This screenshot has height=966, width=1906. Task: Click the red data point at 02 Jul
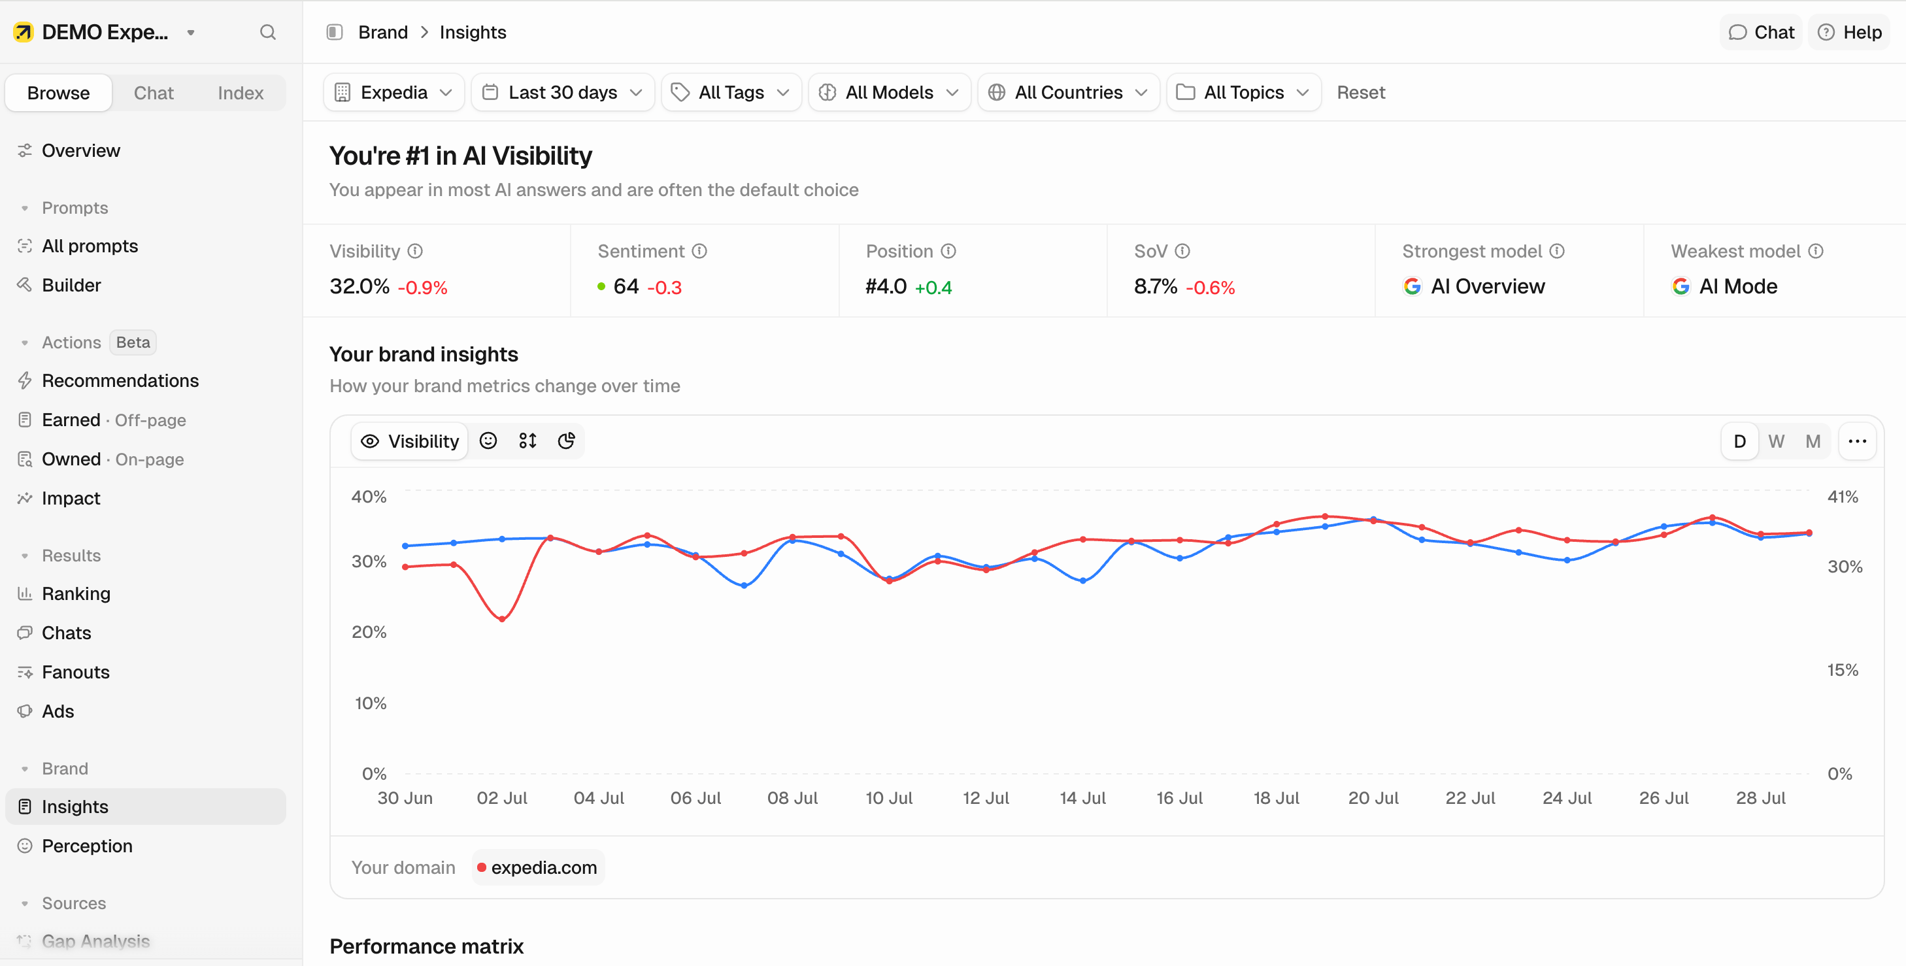[x=503, y=619]
